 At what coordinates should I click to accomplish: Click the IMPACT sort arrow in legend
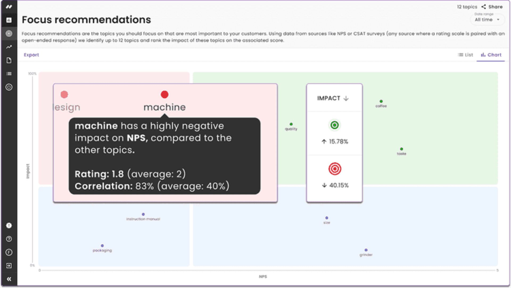click(346, 98)
